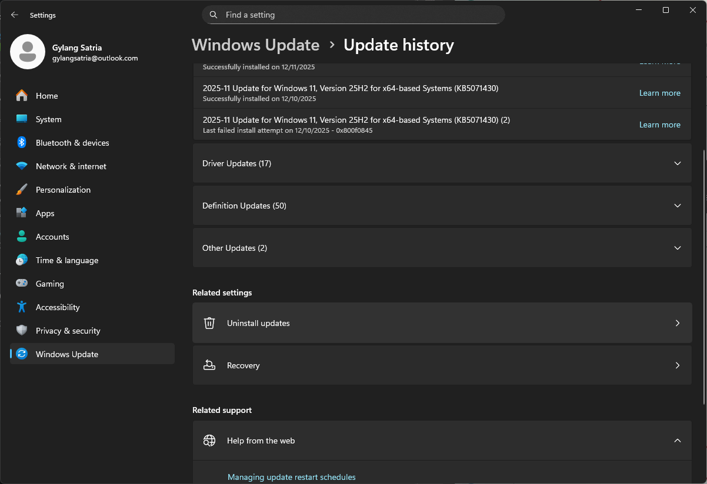Go to Time & language settings
The height and width of the screenshot is (484, 707).
pos(66,260)
